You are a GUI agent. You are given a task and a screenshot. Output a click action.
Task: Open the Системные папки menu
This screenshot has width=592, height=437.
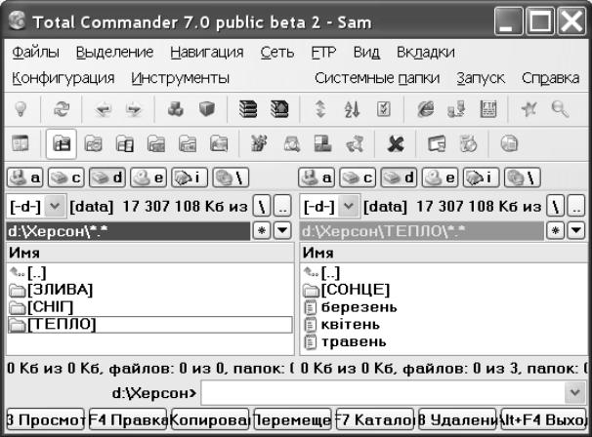pos(377,78)
